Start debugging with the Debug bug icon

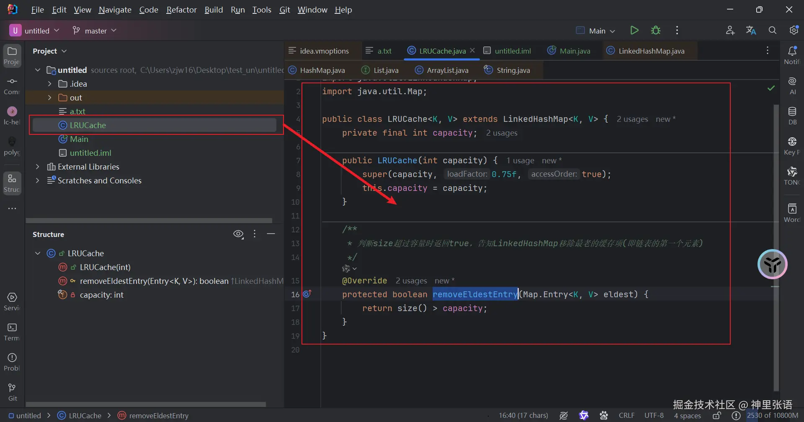pyautogui.click(x=655, y=31)
